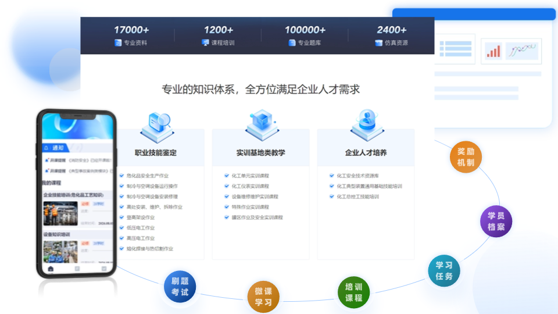Tap the home icon in phone bottom bar
Screen dimensions: 558x314
coord(51,269)
